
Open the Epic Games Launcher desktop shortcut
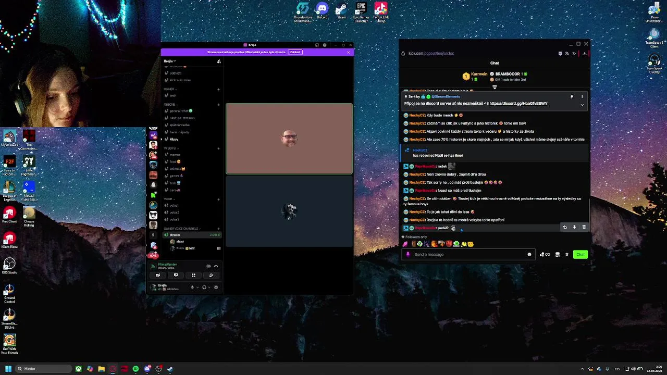pyautogui.click(x=361, y=12)
